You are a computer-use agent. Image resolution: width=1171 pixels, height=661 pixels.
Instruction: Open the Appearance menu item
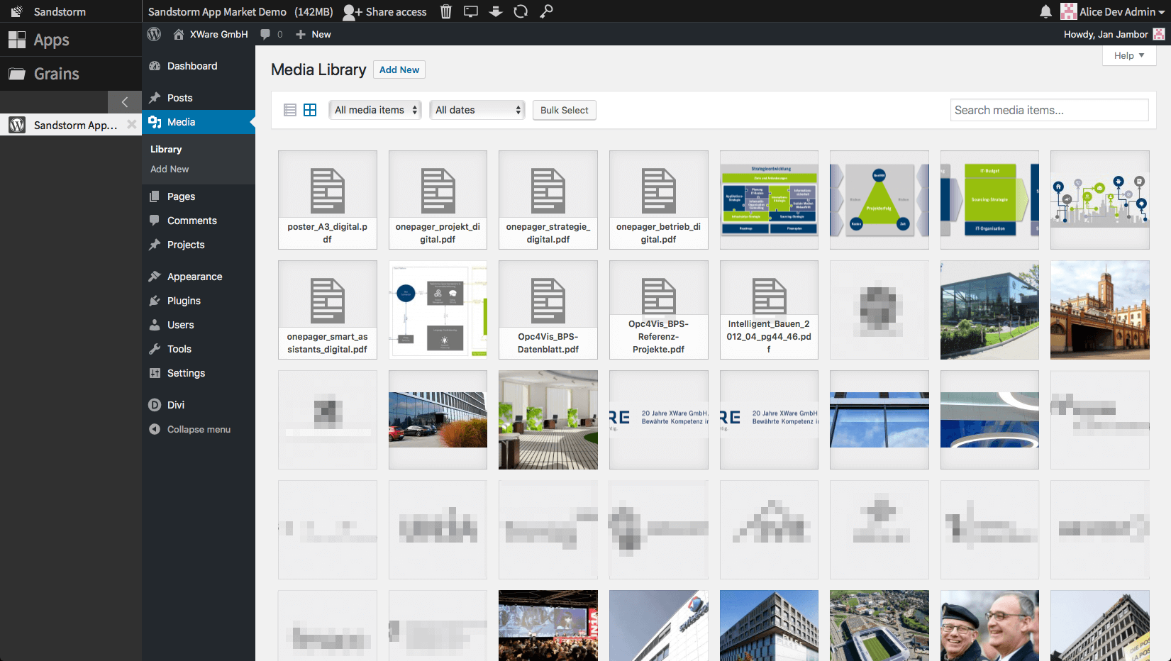tap(199, 277)
